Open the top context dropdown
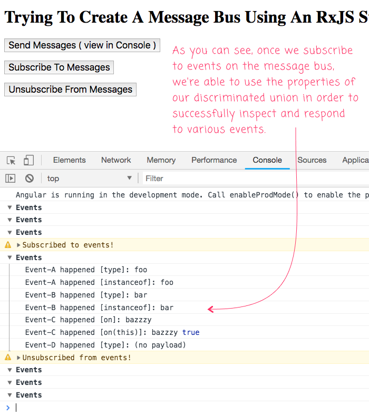Screen dimensions: 369x416 pos(90,179)
